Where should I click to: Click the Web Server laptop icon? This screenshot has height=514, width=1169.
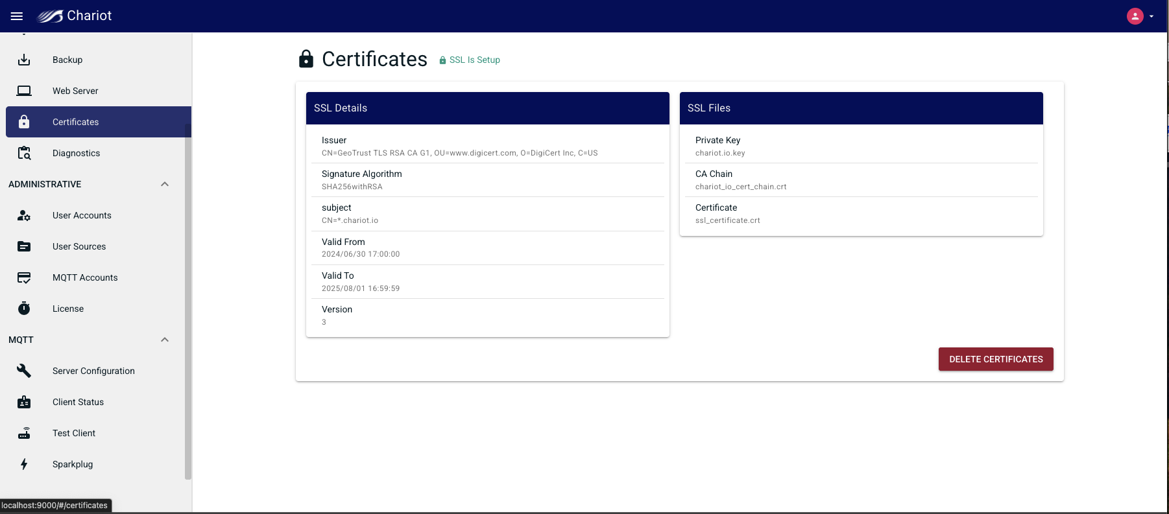coord(24,91)
